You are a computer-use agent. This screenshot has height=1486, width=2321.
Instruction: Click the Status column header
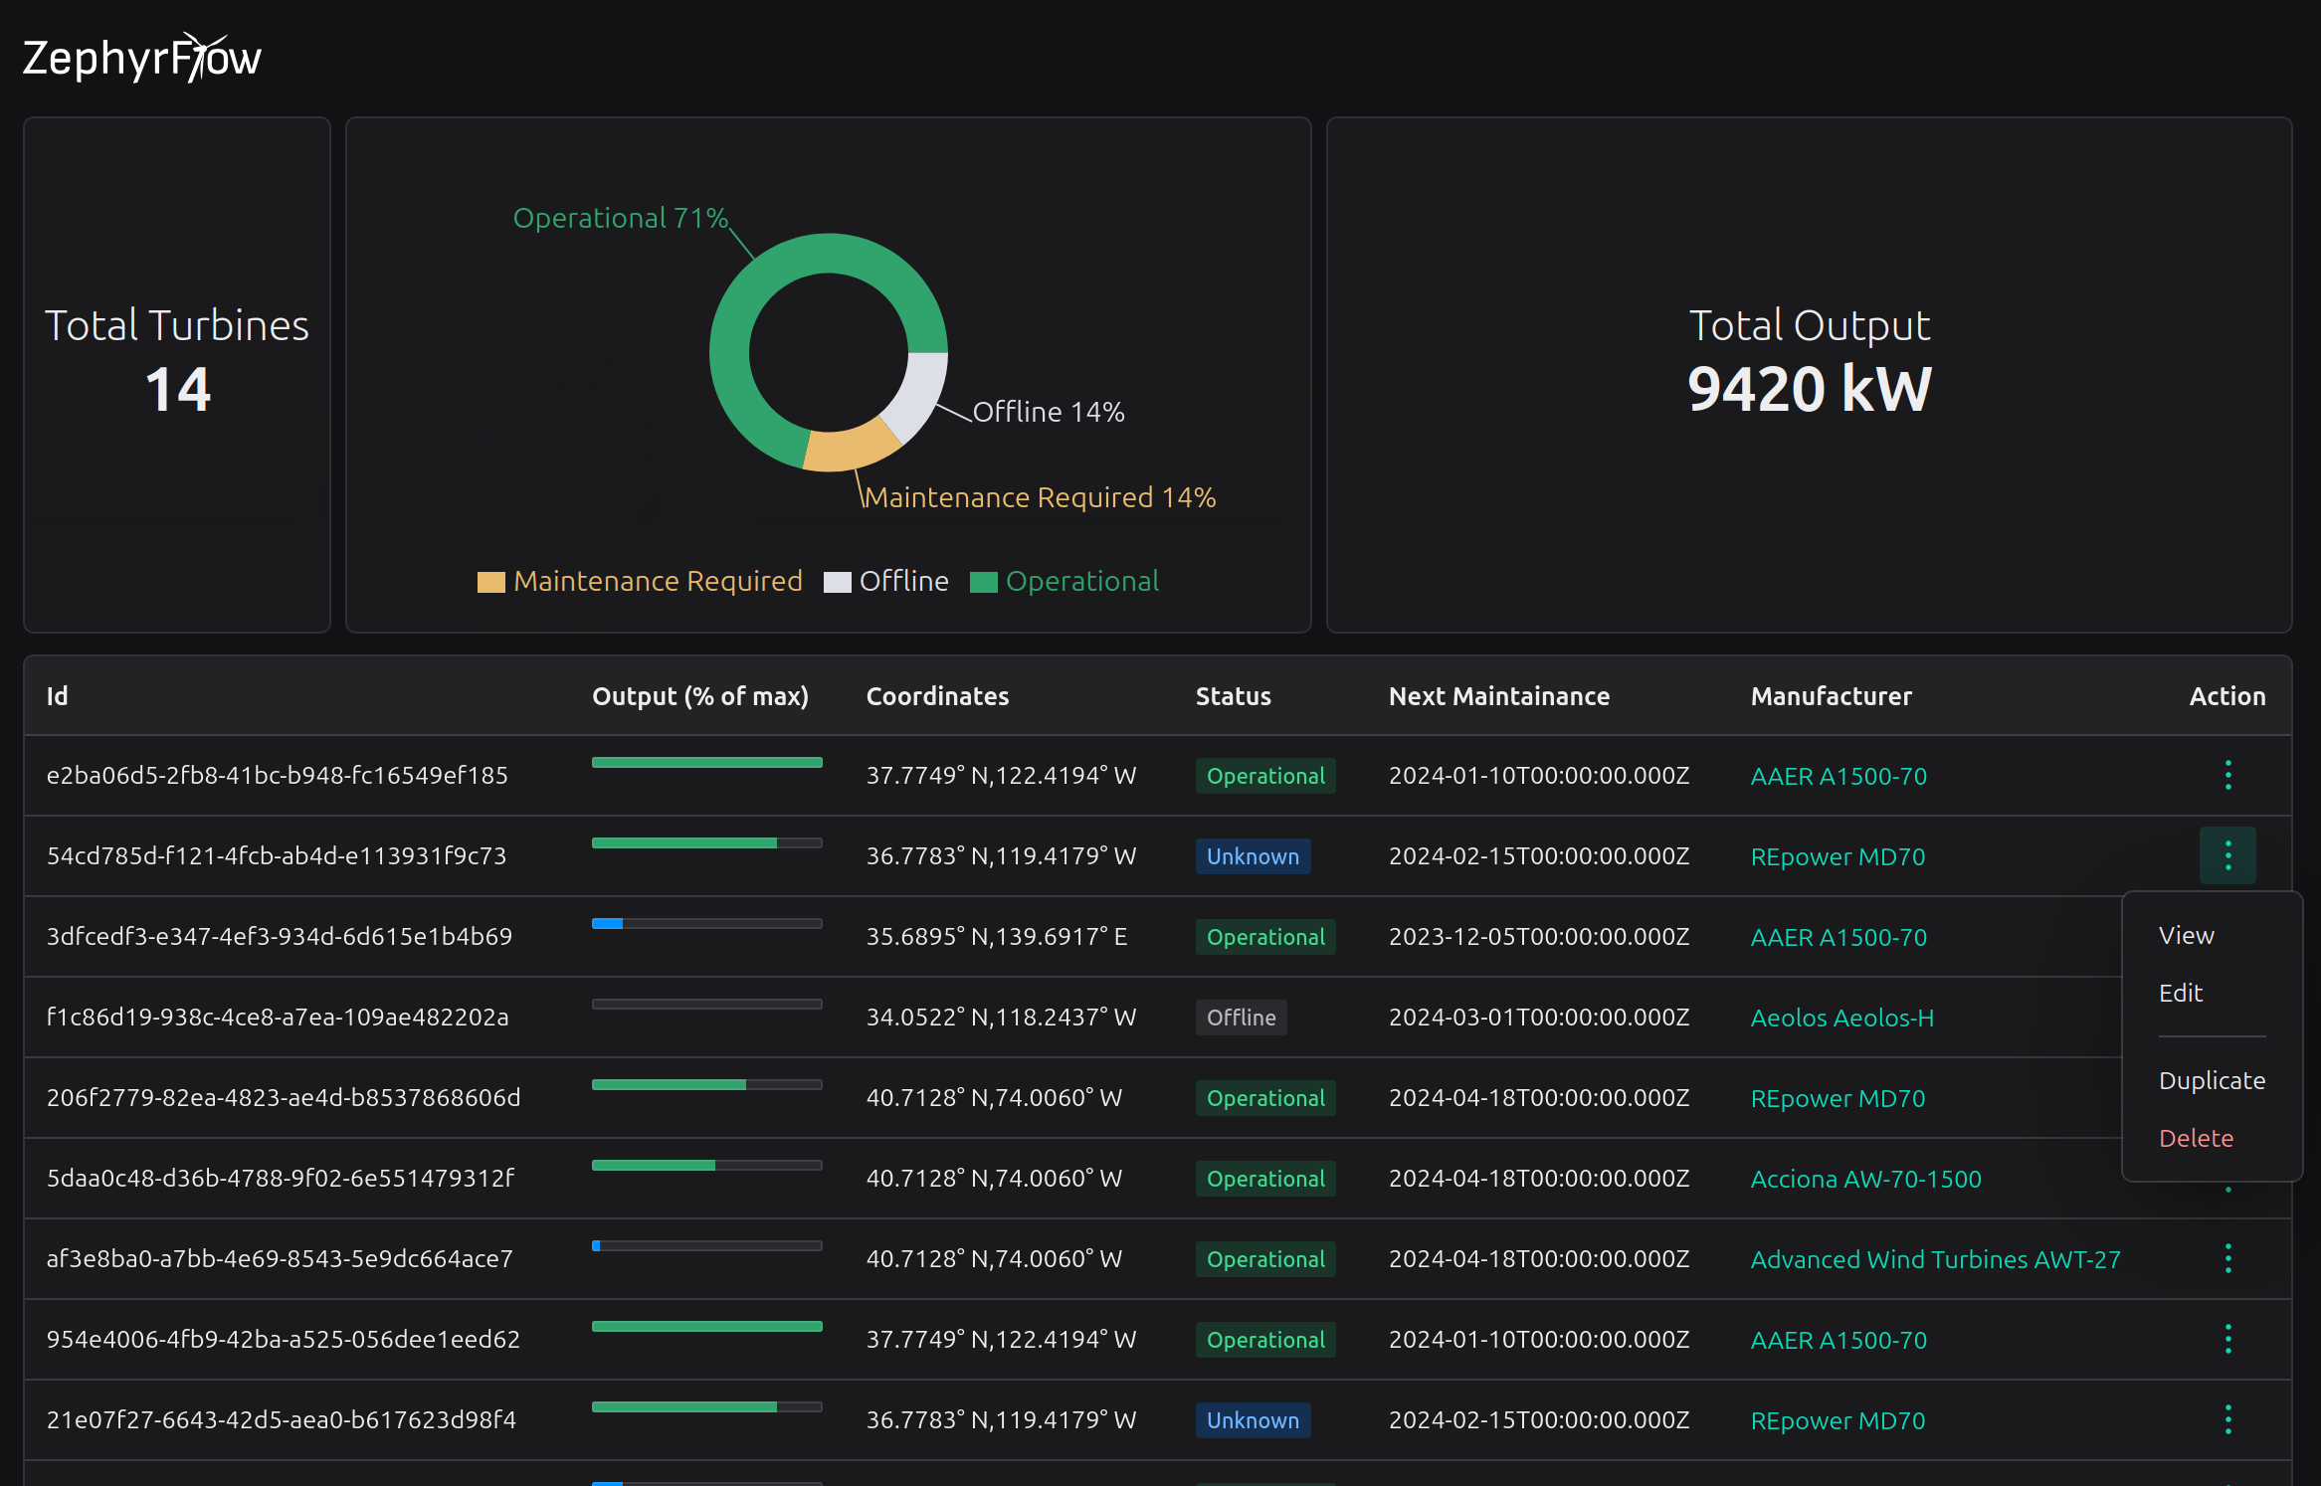click(1233, 696)
